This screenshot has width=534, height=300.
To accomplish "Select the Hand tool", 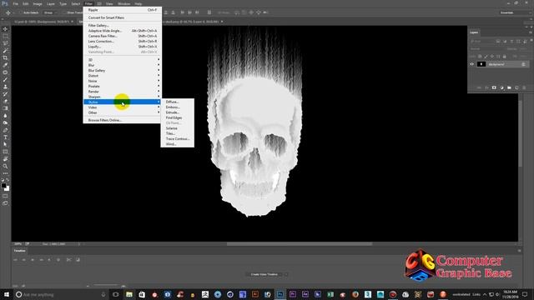I will point(5,159).
